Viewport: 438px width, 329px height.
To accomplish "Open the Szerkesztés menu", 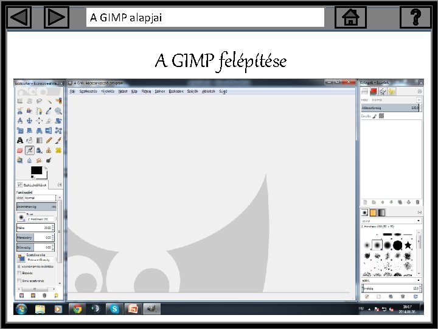I will [x=88, y=91].
